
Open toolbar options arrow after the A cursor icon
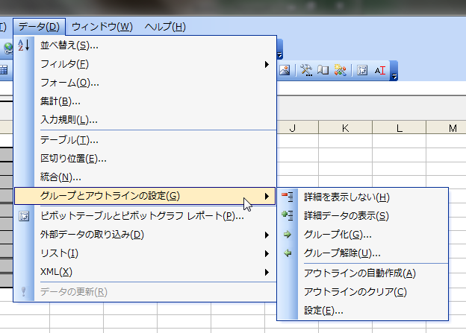pyautogui.click(x=394, y=71)
